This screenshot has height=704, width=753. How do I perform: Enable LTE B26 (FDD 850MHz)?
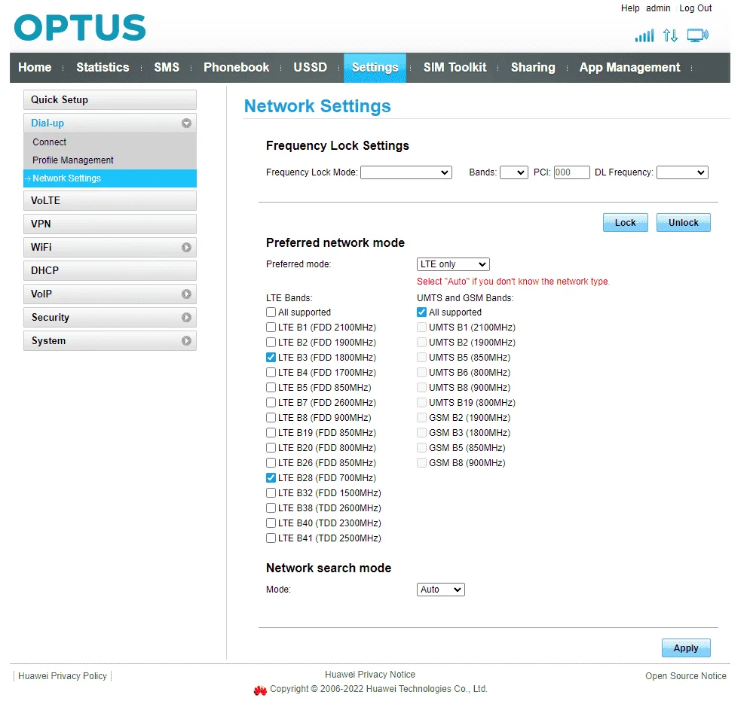pos(271,463)
